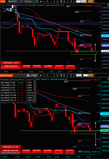Open bar type icon in top chart toolbar
The width and height of the screenshot is (109, 159).
tap(41, 2)
